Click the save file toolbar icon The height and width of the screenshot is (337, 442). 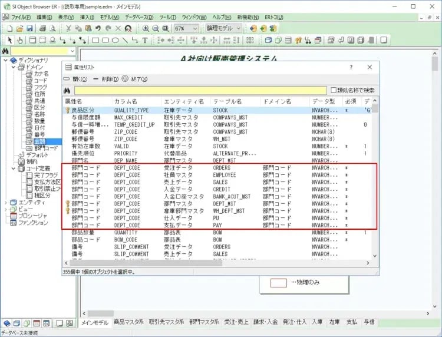click(30, 28)
